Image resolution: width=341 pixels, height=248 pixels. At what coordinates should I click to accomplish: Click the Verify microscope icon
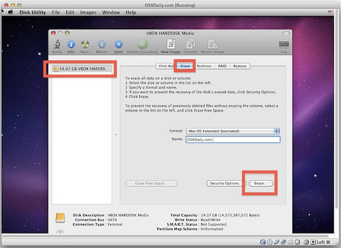[x=57, y=44]
